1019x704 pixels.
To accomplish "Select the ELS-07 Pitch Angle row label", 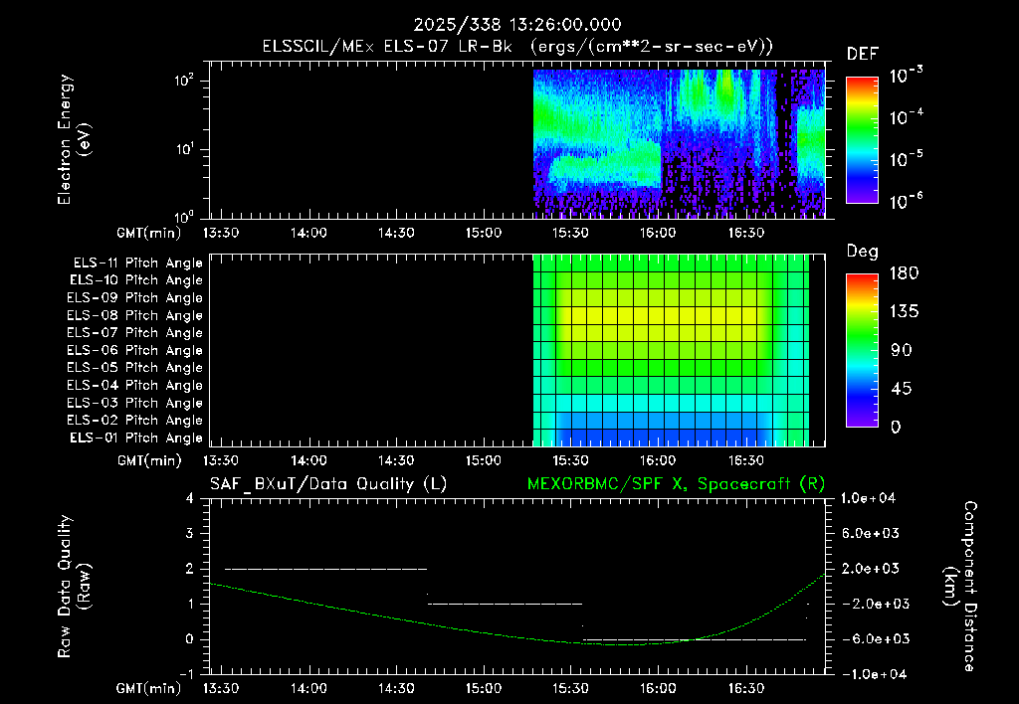I will pyautogui.click(x=135, y=332).
